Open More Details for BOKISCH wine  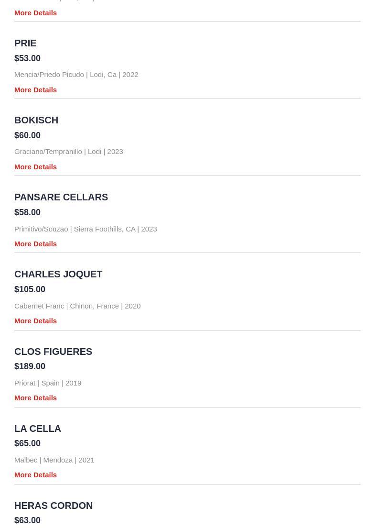point(35,167)
